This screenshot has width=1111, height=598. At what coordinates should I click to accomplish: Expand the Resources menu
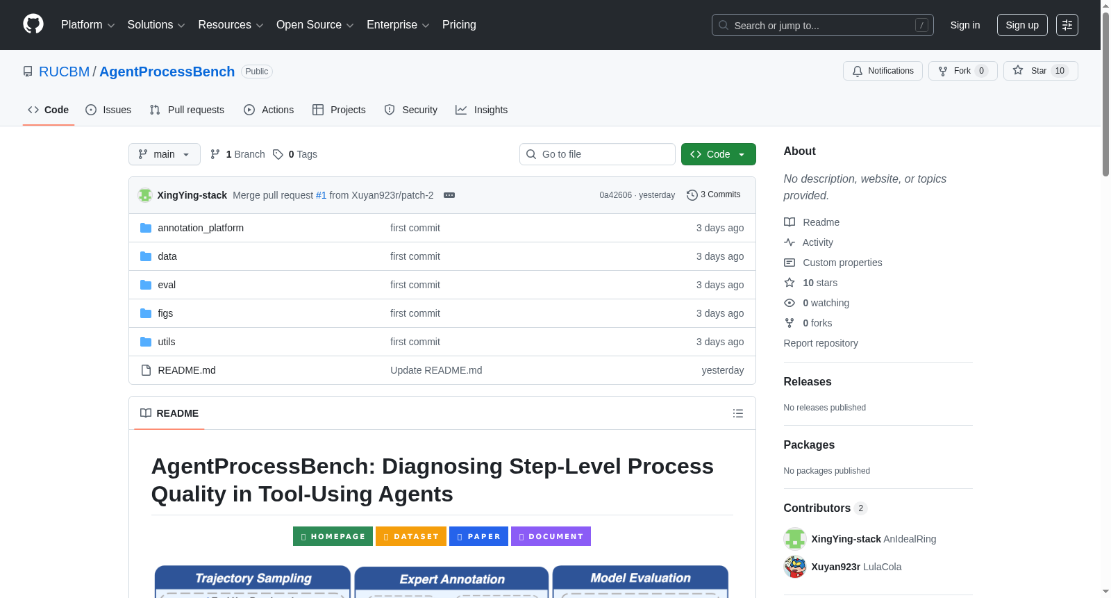tap(231, 25)
